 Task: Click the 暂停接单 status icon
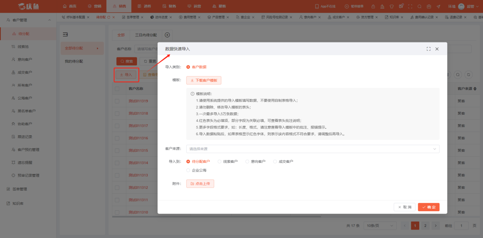pos(354,6)
